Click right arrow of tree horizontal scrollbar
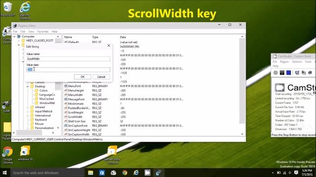316x177 pixels. (53, 133)
